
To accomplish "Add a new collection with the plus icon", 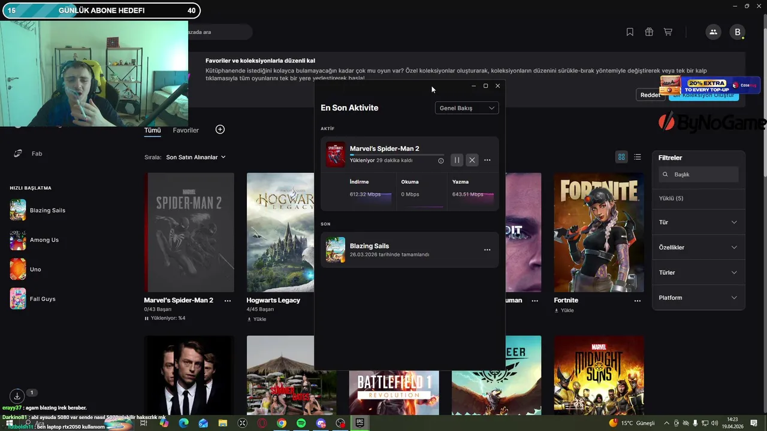I will [x=220, y=129].
